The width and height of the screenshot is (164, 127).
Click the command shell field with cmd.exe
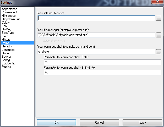coord(96,52)
